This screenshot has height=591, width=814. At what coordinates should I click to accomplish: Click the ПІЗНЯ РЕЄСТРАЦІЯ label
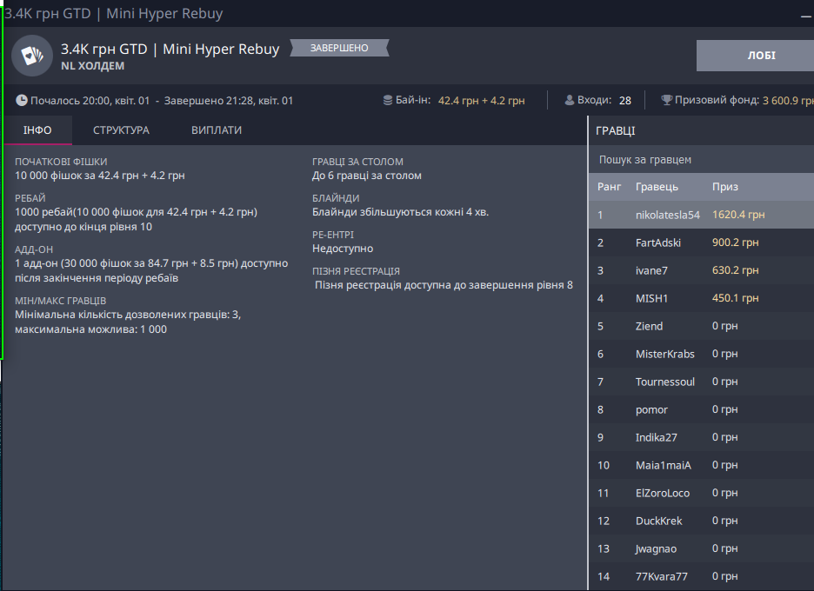pos(357,271)
